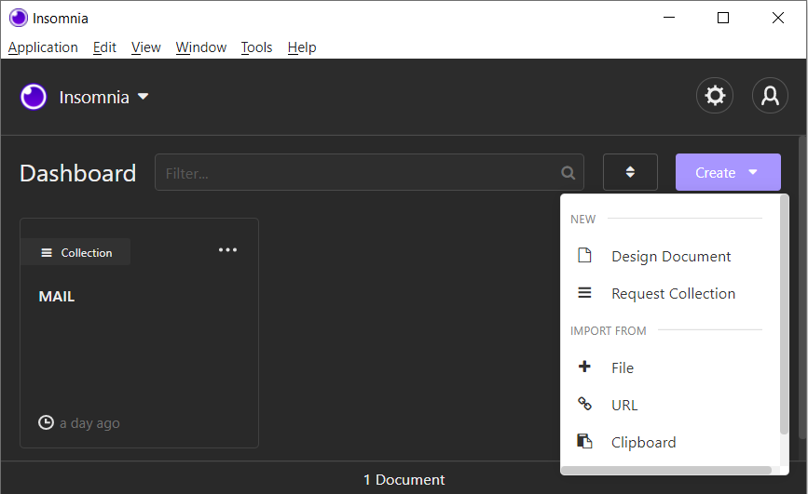
Task: Import from File option
Action: [x=623, y=368]
